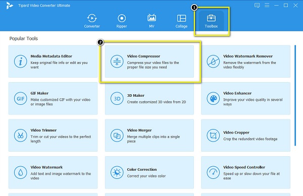303x196 pixels.
Task: Open the GIF Maker icon
Action: pyautogui.click(x=20, y=98)
